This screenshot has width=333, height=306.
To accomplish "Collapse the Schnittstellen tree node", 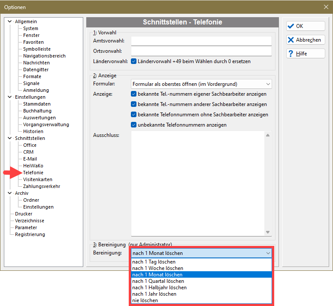I will coord(9,138).
